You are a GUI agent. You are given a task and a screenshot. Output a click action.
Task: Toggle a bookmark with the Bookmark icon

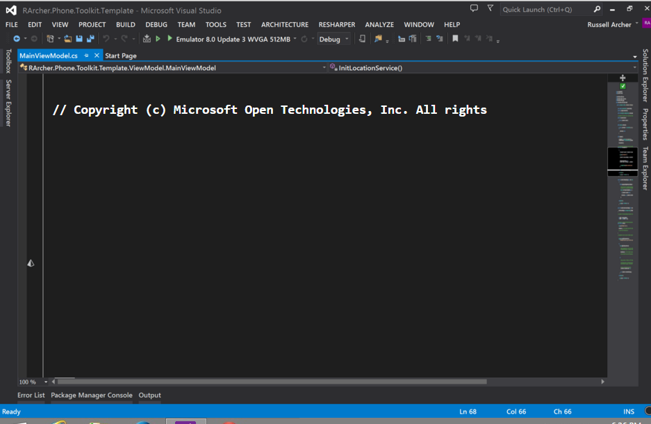(x=455, y=39)
